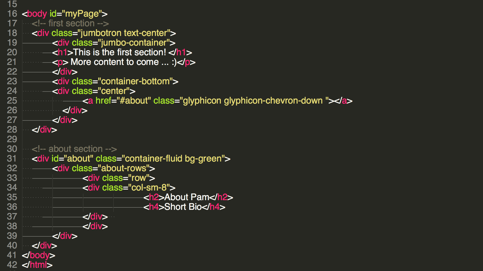Viewport: 483px width, 271px height.
Task: Click "container-fluid bg-green" class value
Action: tap(173, 159)
